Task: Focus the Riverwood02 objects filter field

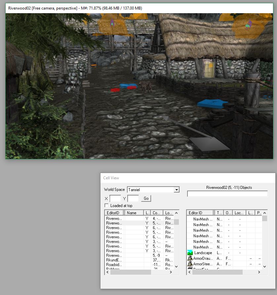Action: tap(227, 194)
